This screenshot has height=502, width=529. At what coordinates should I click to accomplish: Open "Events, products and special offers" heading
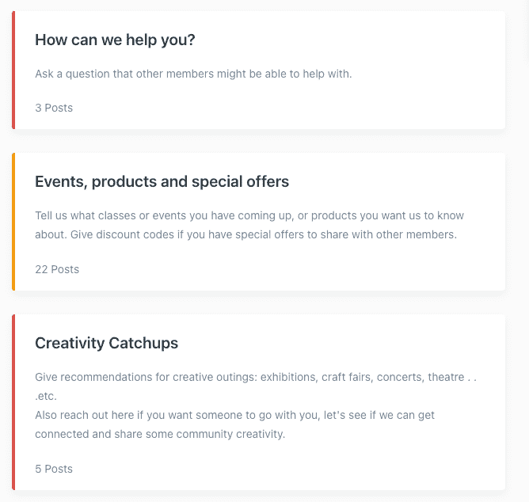pos(162,182)
